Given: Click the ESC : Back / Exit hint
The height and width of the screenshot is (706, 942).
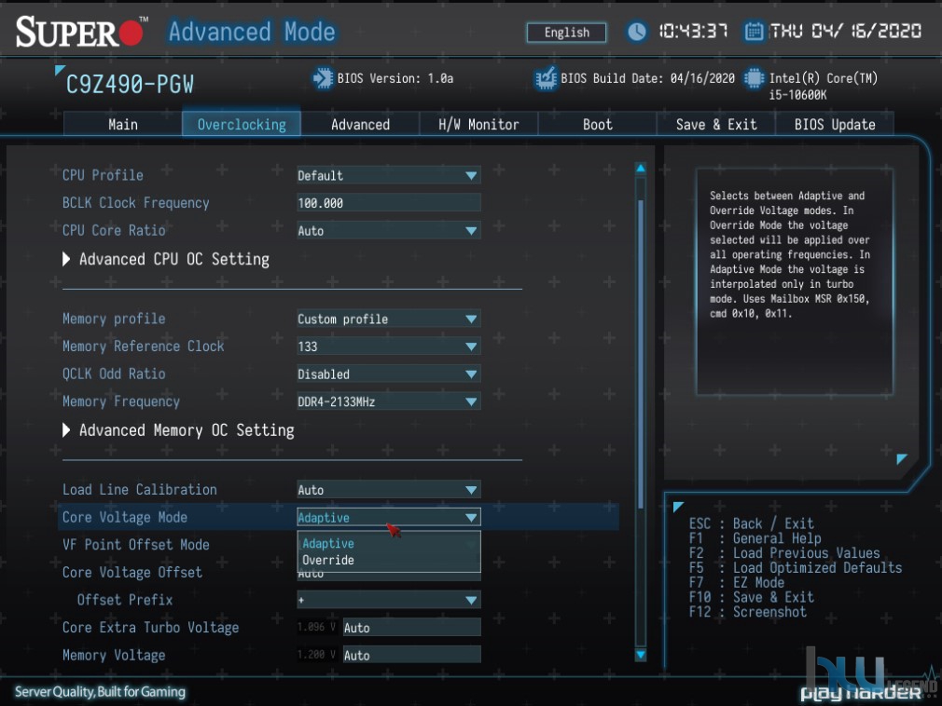Looking at the screenshot, I should (x=751, y=523).
